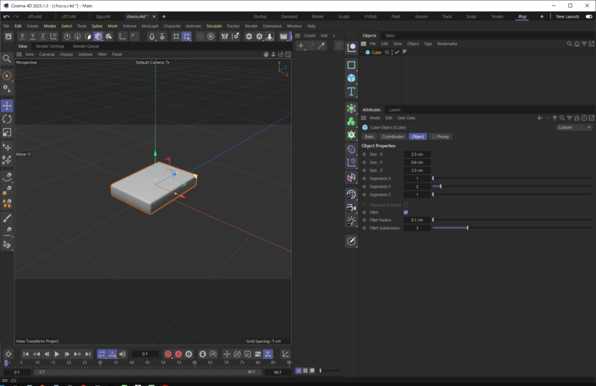Disable the Fillet checkbox for the Cube
596x386 pixels.
pyautogui.click(x=406, y=212)
